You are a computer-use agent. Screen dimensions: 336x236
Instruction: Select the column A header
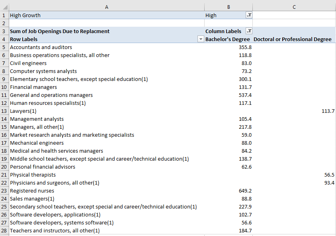(x=106, y=7)
